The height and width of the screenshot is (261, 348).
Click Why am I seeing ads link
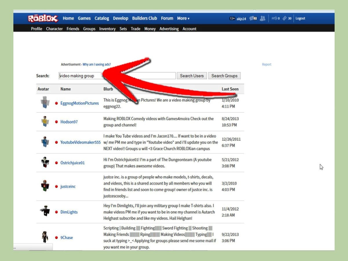click(96, 64)
